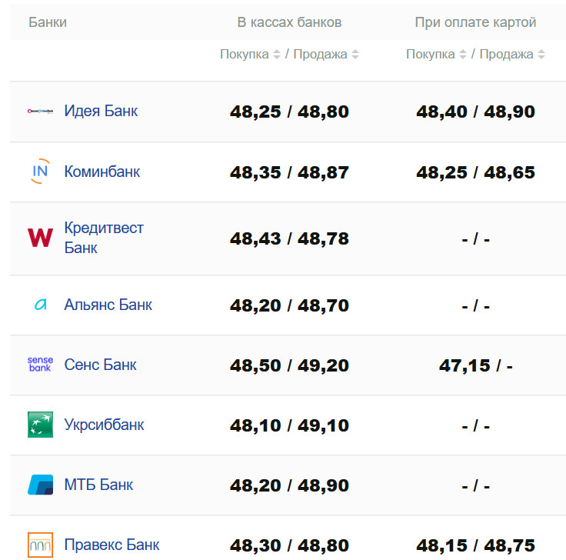Open the Коминбанк link

click(102, 172)
